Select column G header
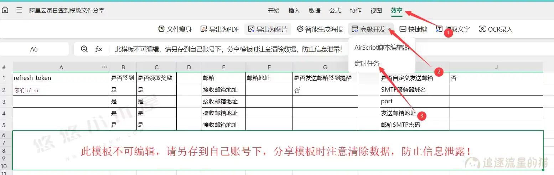 tap(325, 67)
